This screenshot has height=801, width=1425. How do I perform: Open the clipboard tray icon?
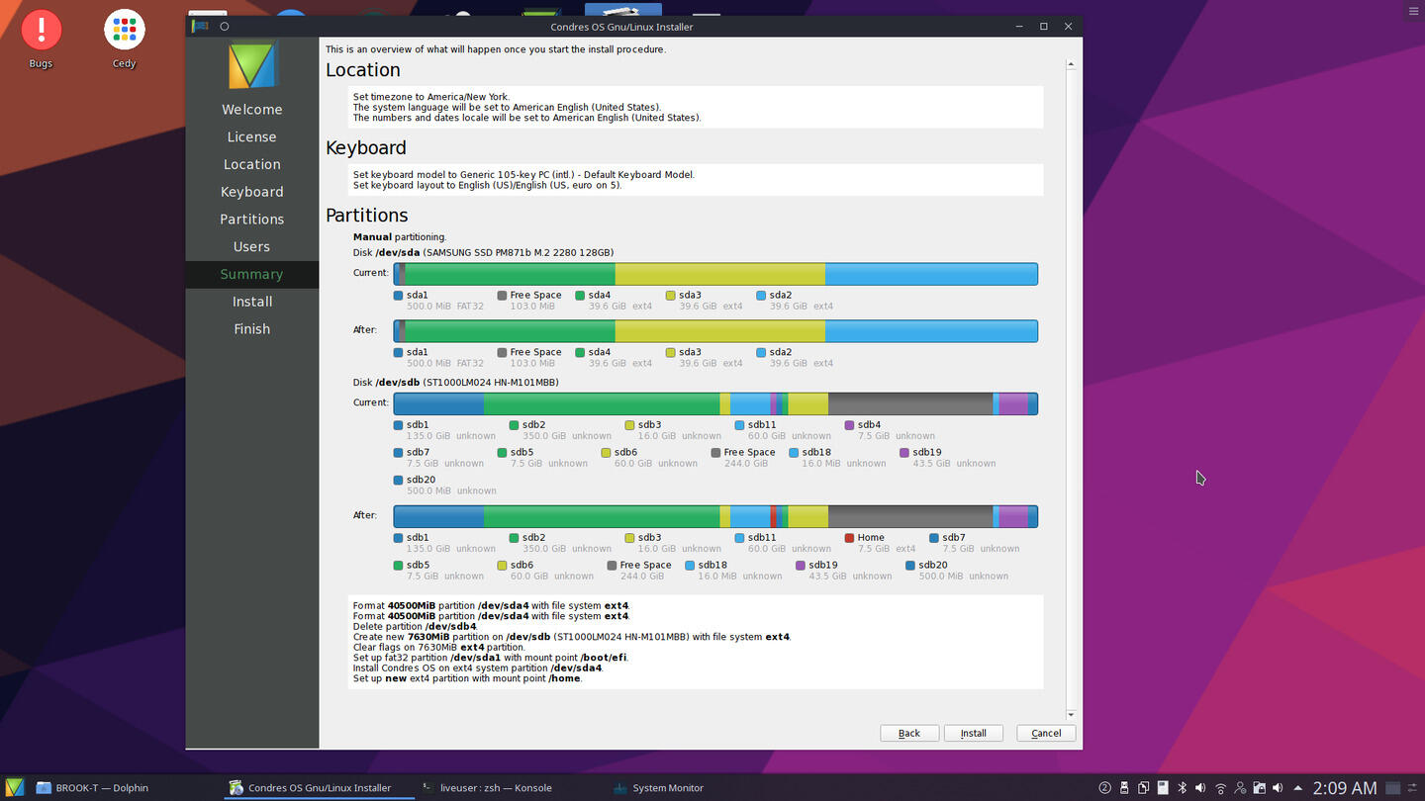tap(1143, 788)
